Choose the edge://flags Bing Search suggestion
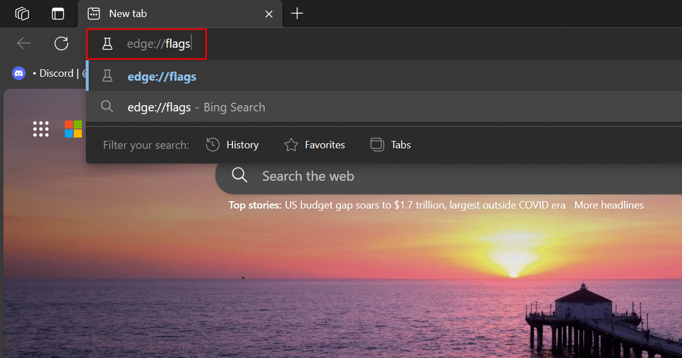This screenshot has height=358, width=682. tap(196, 107)
